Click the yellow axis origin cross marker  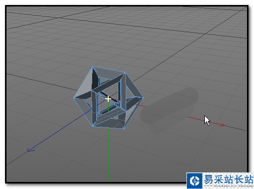coord(108,99)
